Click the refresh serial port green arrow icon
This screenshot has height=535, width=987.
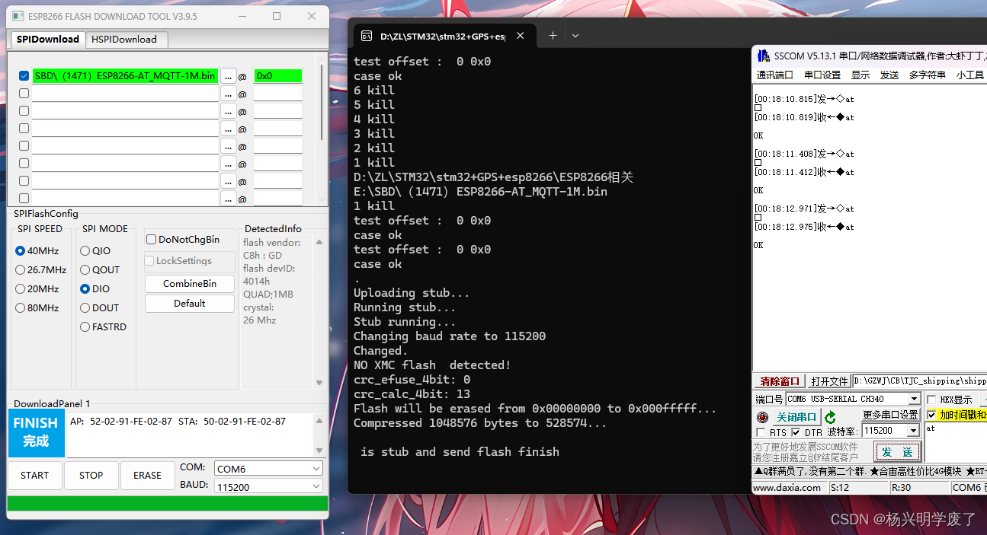click(831, 417)
